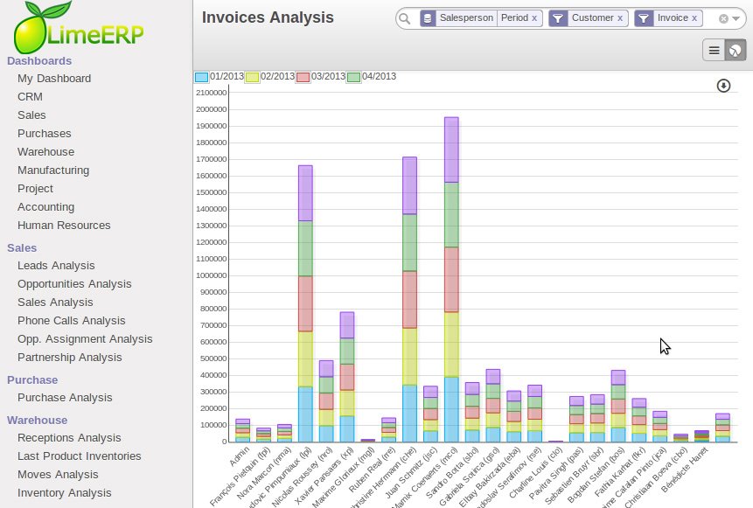Open Last Product Inventories

pyautogui.click(x=80, y=456)
